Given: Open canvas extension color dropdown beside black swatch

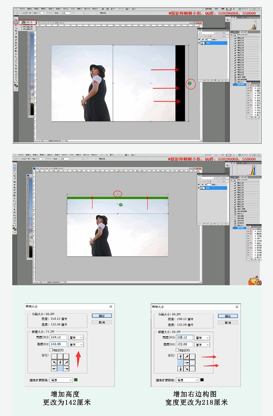Looking at the screenshot, I should pyautogui.click(x=188, y=380).
